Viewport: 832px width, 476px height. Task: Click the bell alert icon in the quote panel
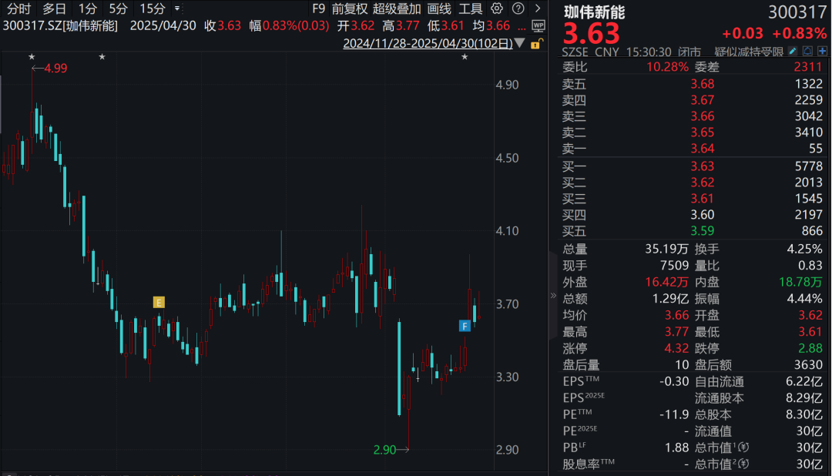[807, 50]
